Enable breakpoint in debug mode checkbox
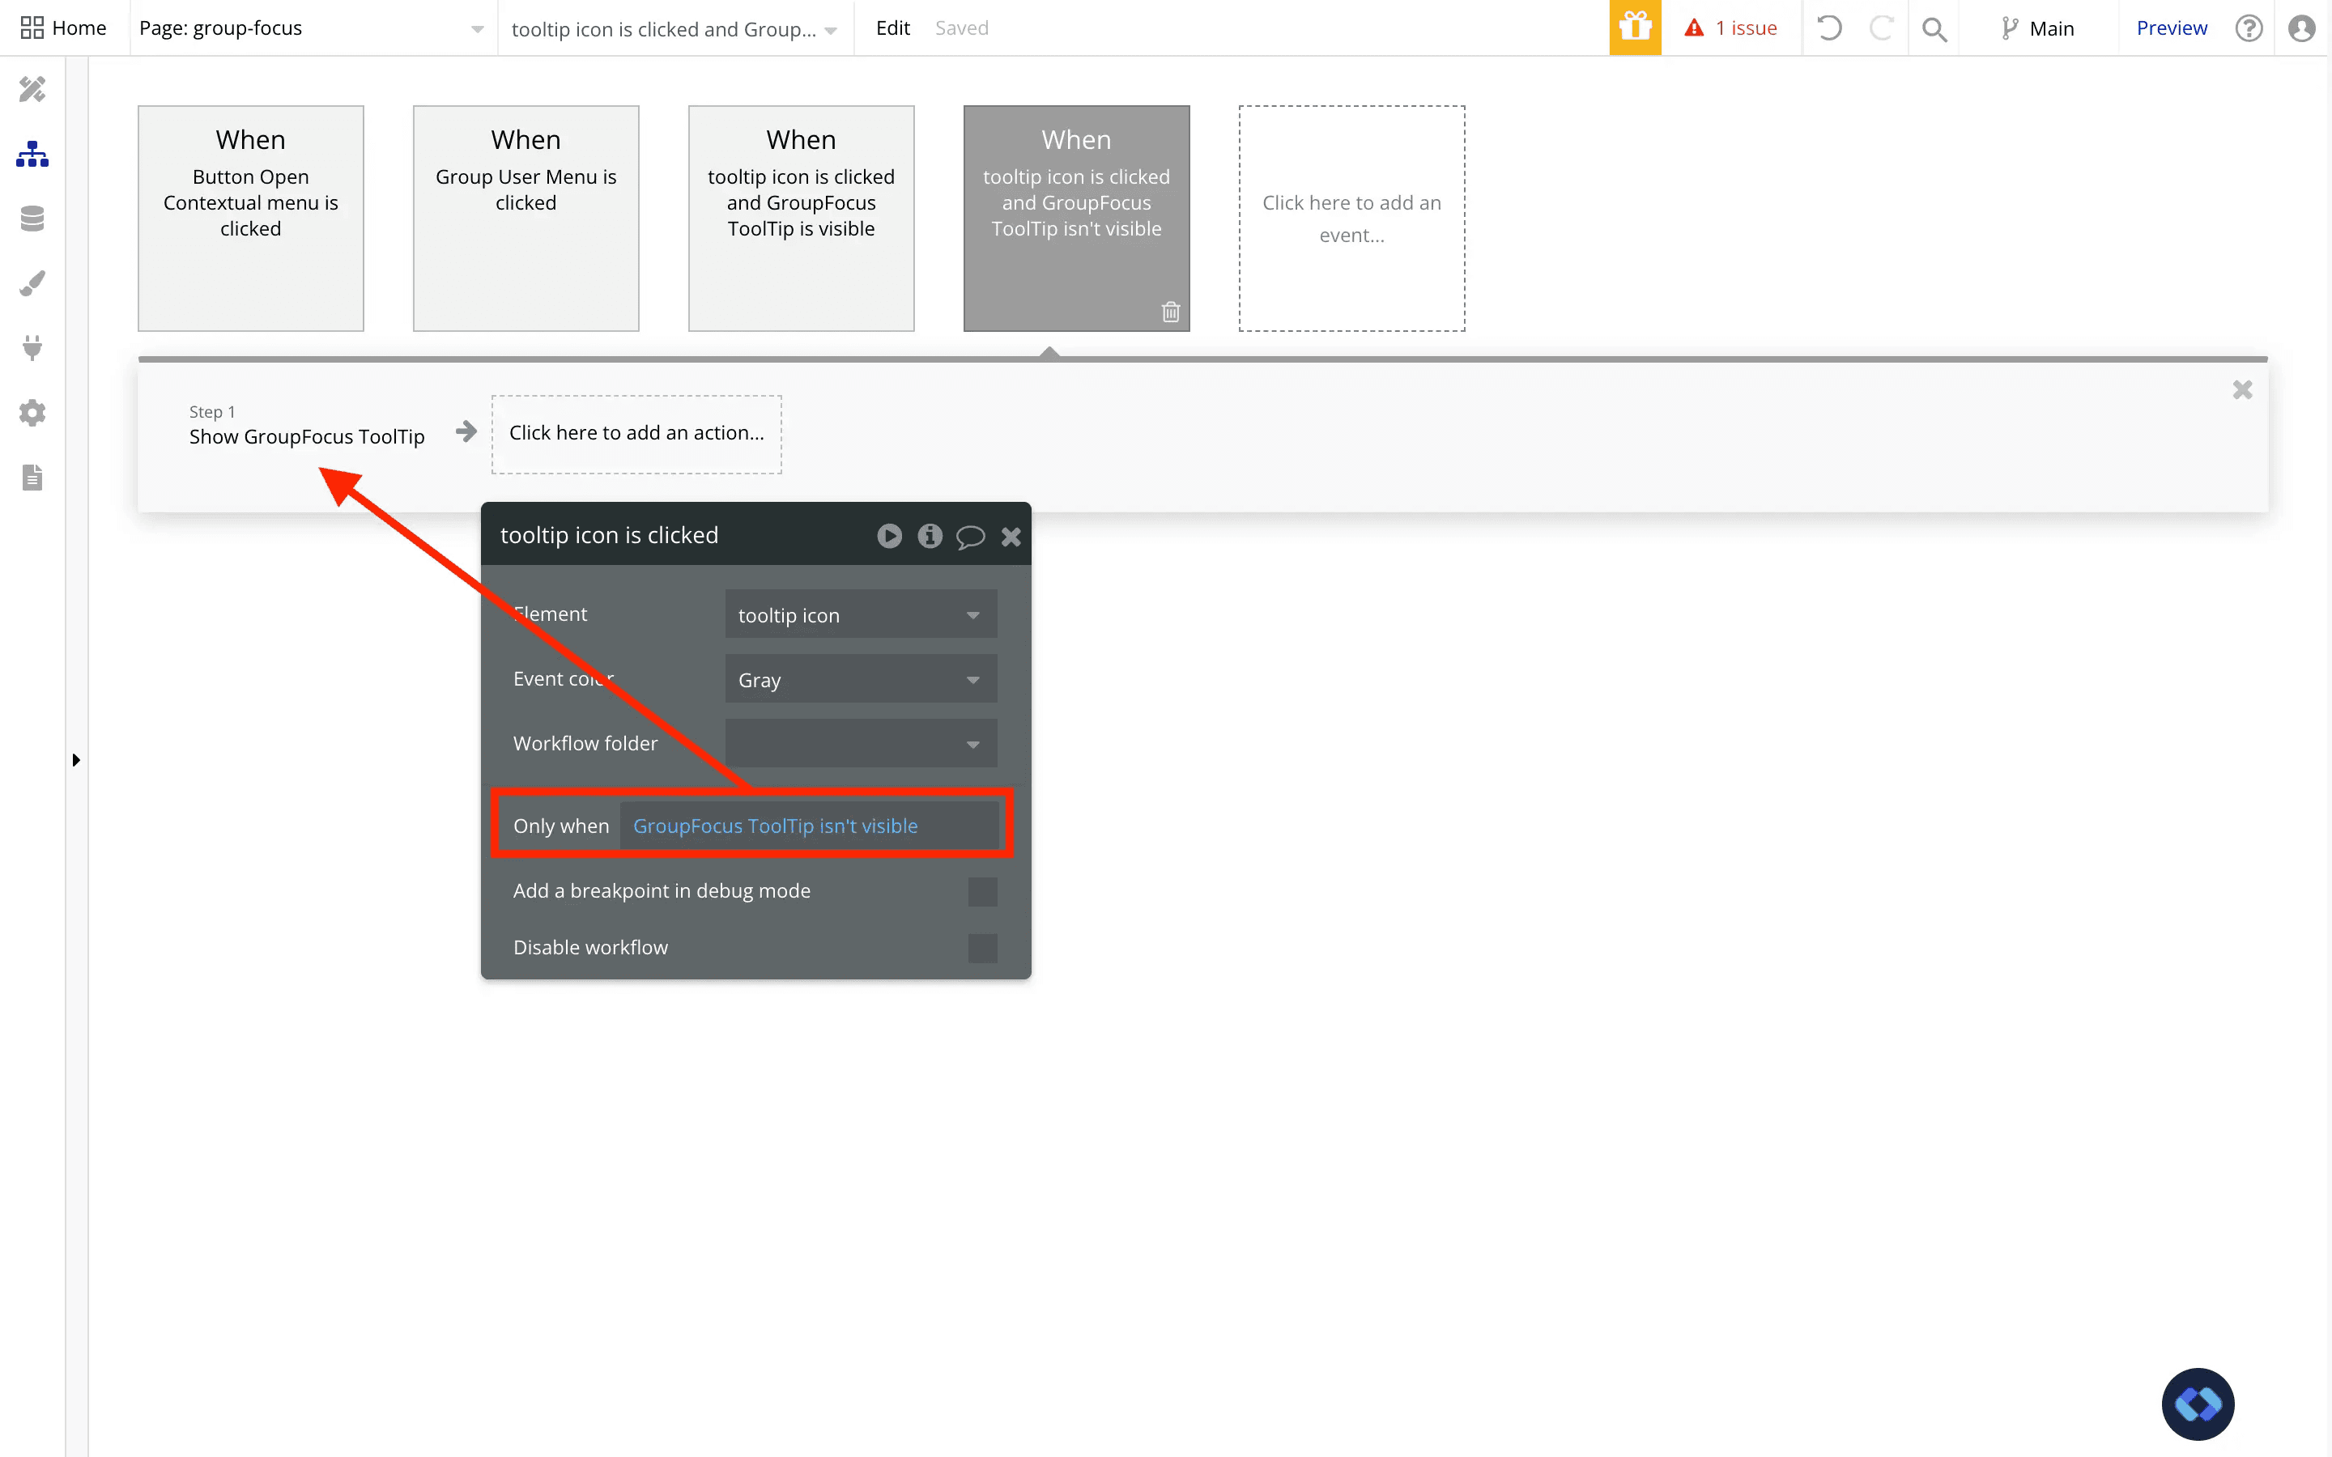The image size is (2332, 1457). (982, 891)
